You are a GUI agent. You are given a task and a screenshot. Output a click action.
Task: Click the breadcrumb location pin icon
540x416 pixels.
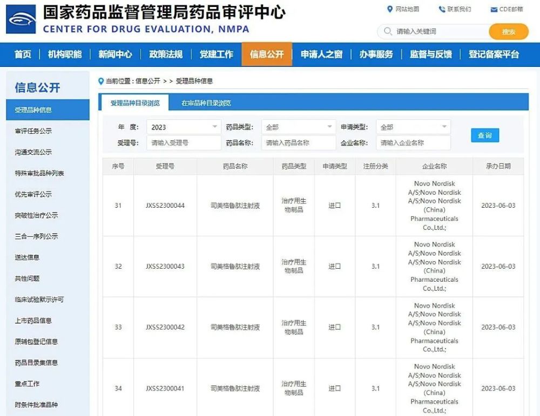point(100,81)
